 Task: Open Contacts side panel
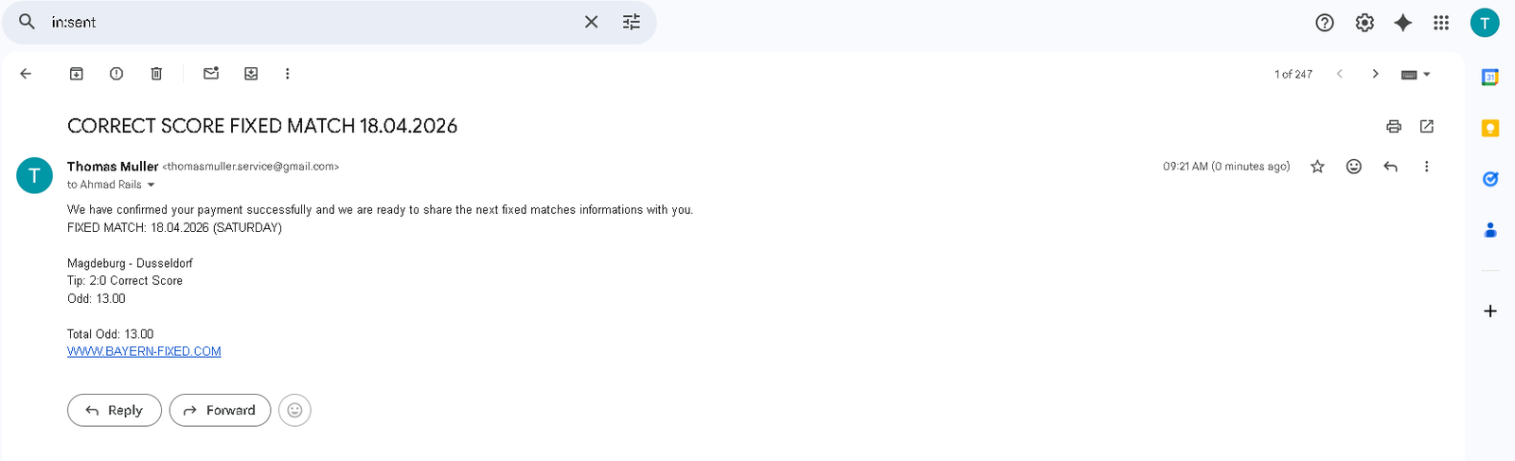coord(1489,229)
